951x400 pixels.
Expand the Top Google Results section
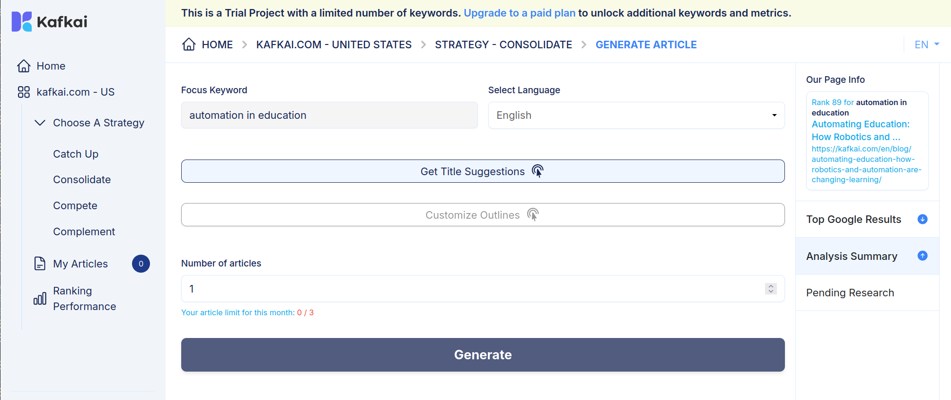pyautogui.click(x=867, y=219)
